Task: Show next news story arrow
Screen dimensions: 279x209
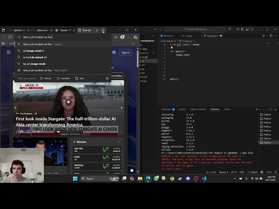Action: click(x=122, y=108)
